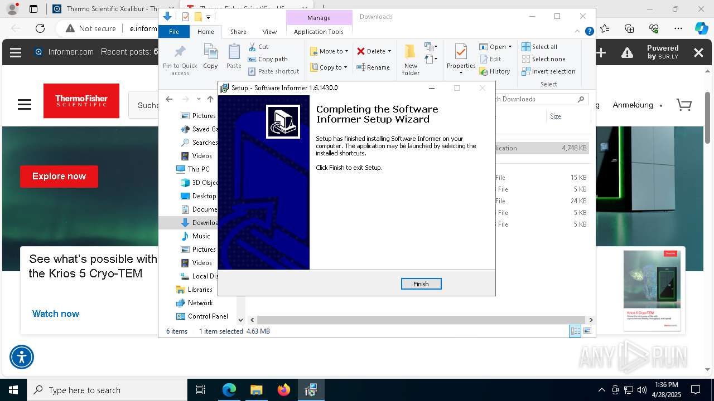Image resolution: width=714 pixels, height=401 pixels.
Task: Click the accessibility icon
Action: click(22, 357)
